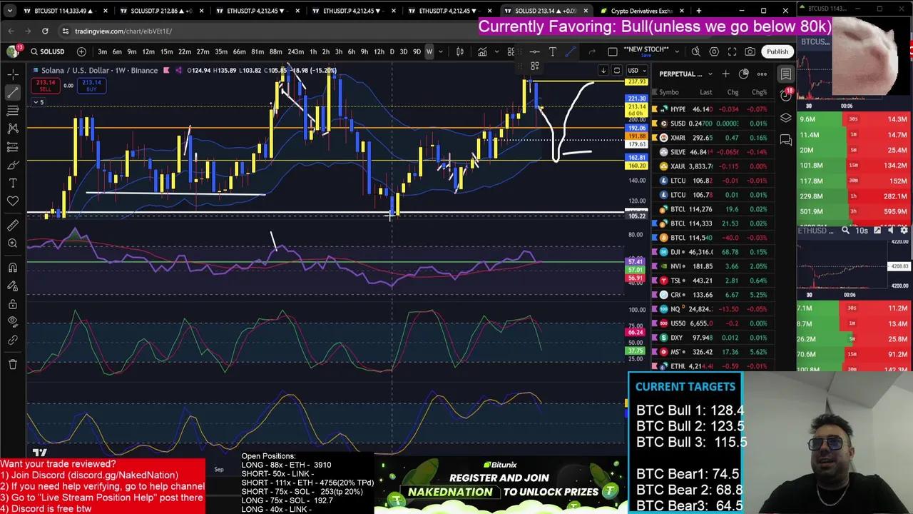Switch chart to 243m interval
Viewport: 913px width, 514px height.
coord(295,51)
